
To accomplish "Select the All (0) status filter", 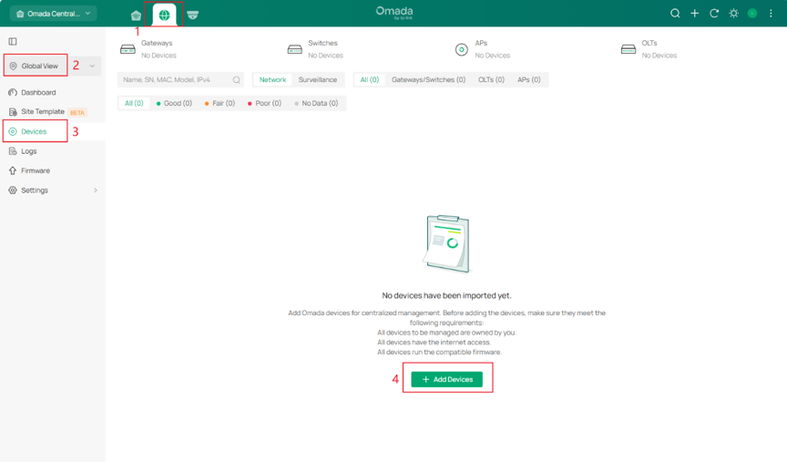I will 134,103.
